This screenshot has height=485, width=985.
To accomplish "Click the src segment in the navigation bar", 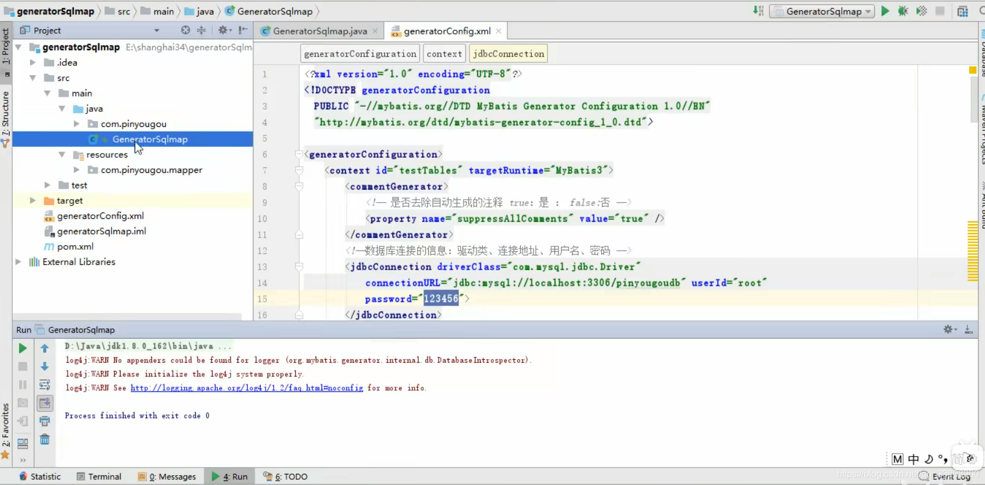I will point(118,11).
